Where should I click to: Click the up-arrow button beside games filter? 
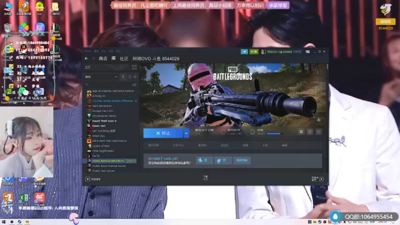(123, 77)
